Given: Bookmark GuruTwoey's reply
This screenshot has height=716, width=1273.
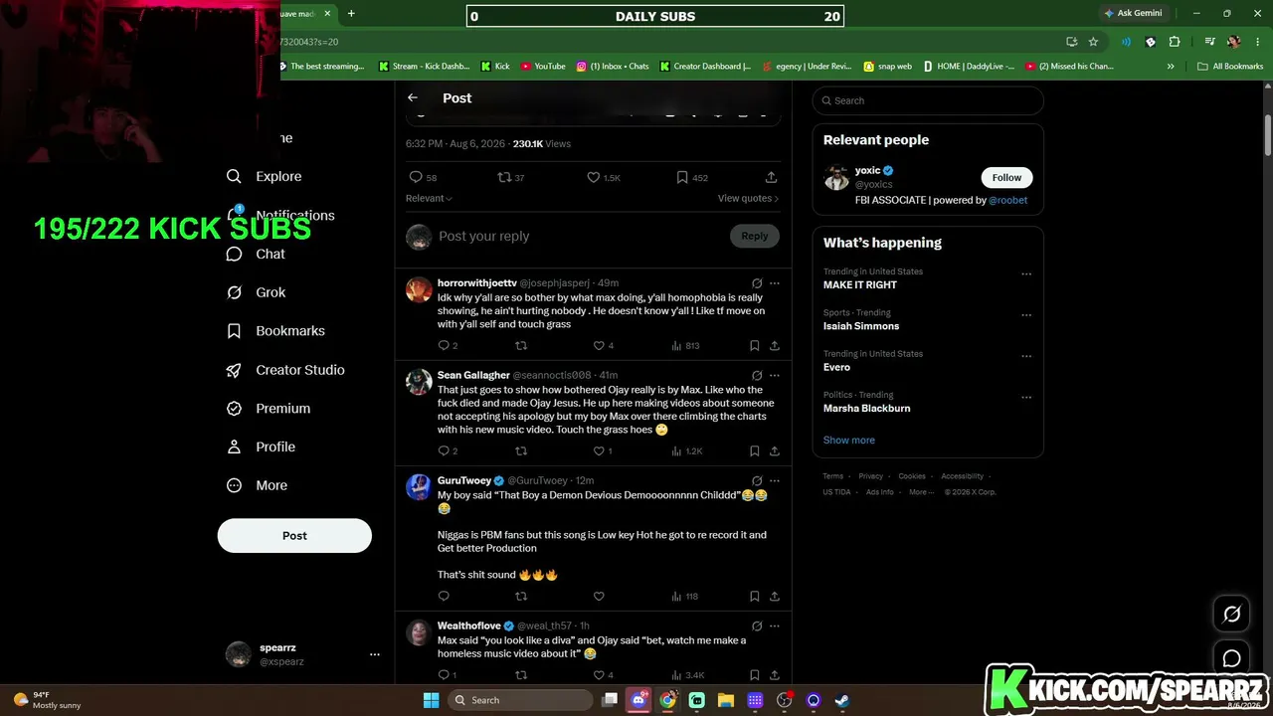Looking at the screenshot, I should (x=754, y=597).
